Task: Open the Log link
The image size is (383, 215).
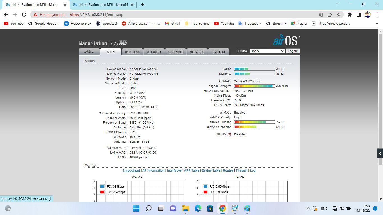Action: pos(253,170)
